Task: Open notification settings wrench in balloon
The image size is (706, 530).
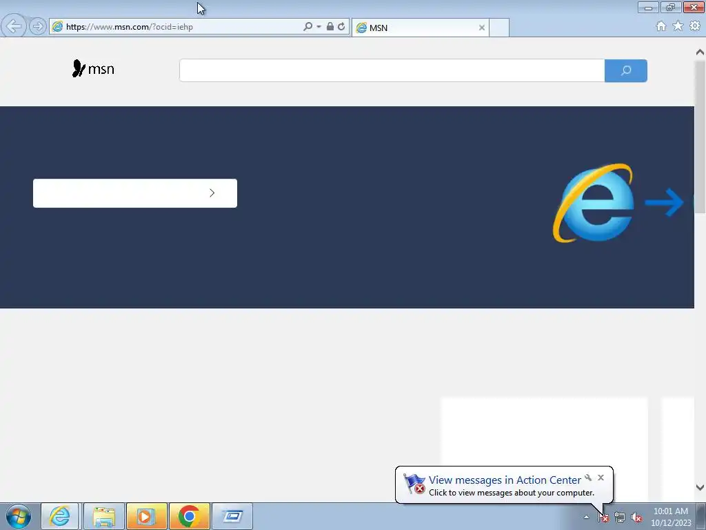Action: (588, 478)
